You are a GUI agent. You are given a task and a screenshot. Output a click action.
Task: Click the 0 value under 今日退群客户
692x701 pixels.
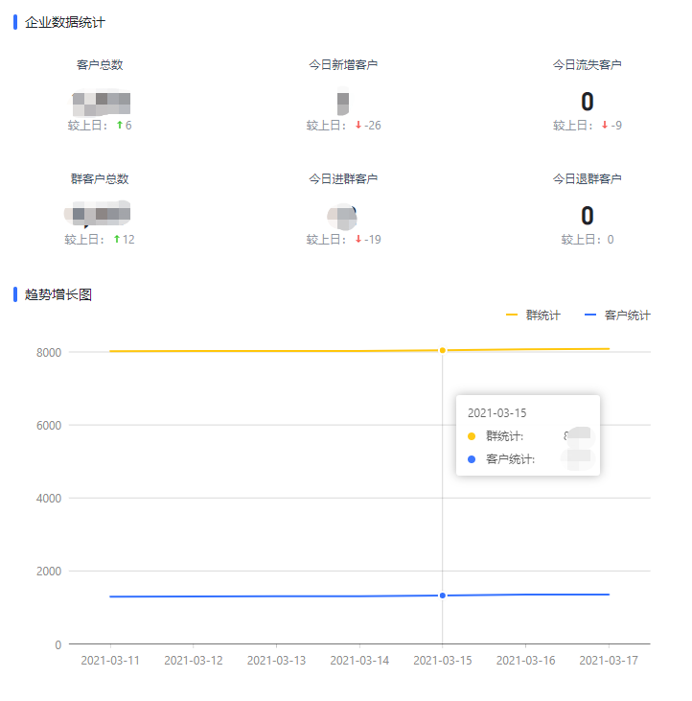(x=587, y=216)
